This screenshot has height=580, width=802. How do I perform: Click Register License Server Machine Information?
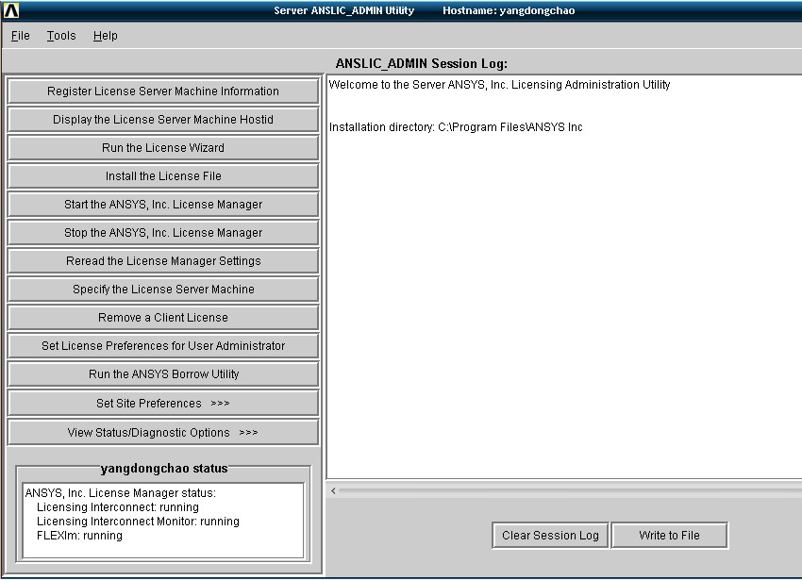163,91
